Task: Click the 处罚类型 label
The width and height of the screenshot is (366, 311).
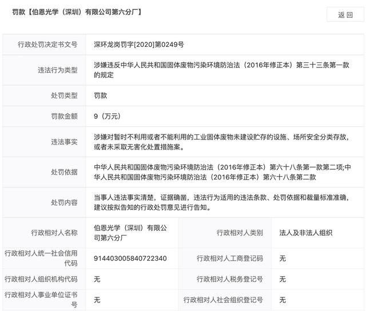Action: tap(64, 95)
